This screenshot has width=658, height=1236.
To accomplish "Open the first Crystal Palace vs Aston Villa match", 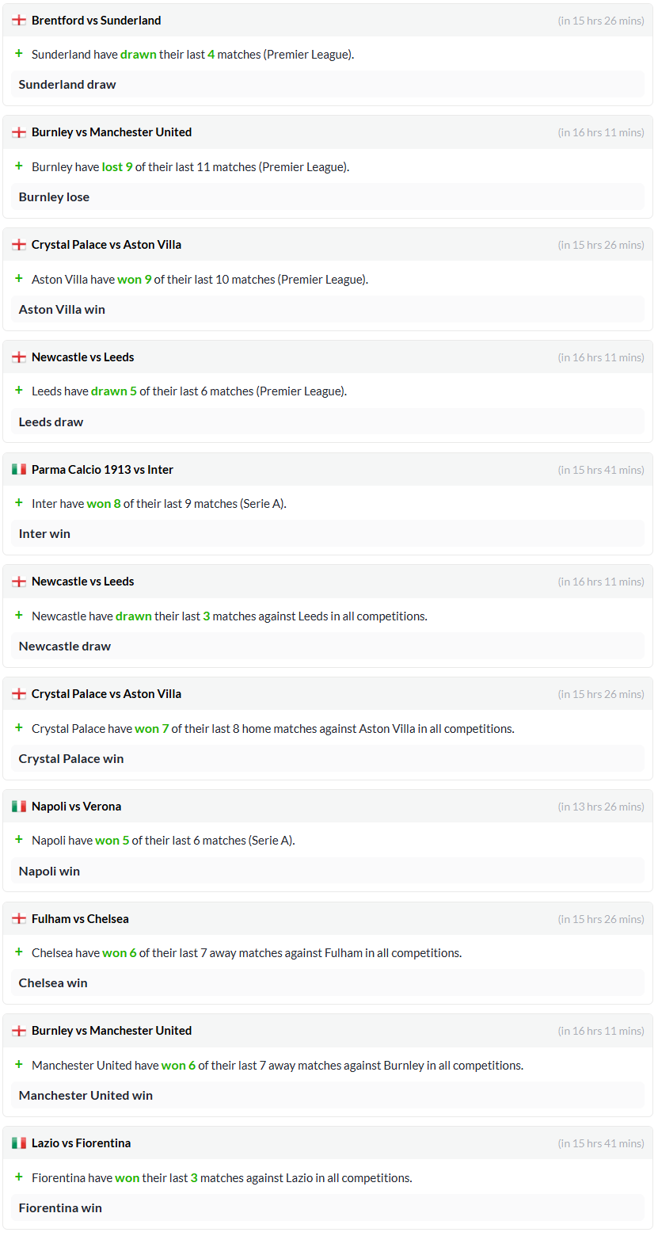I will pos(106,245).
